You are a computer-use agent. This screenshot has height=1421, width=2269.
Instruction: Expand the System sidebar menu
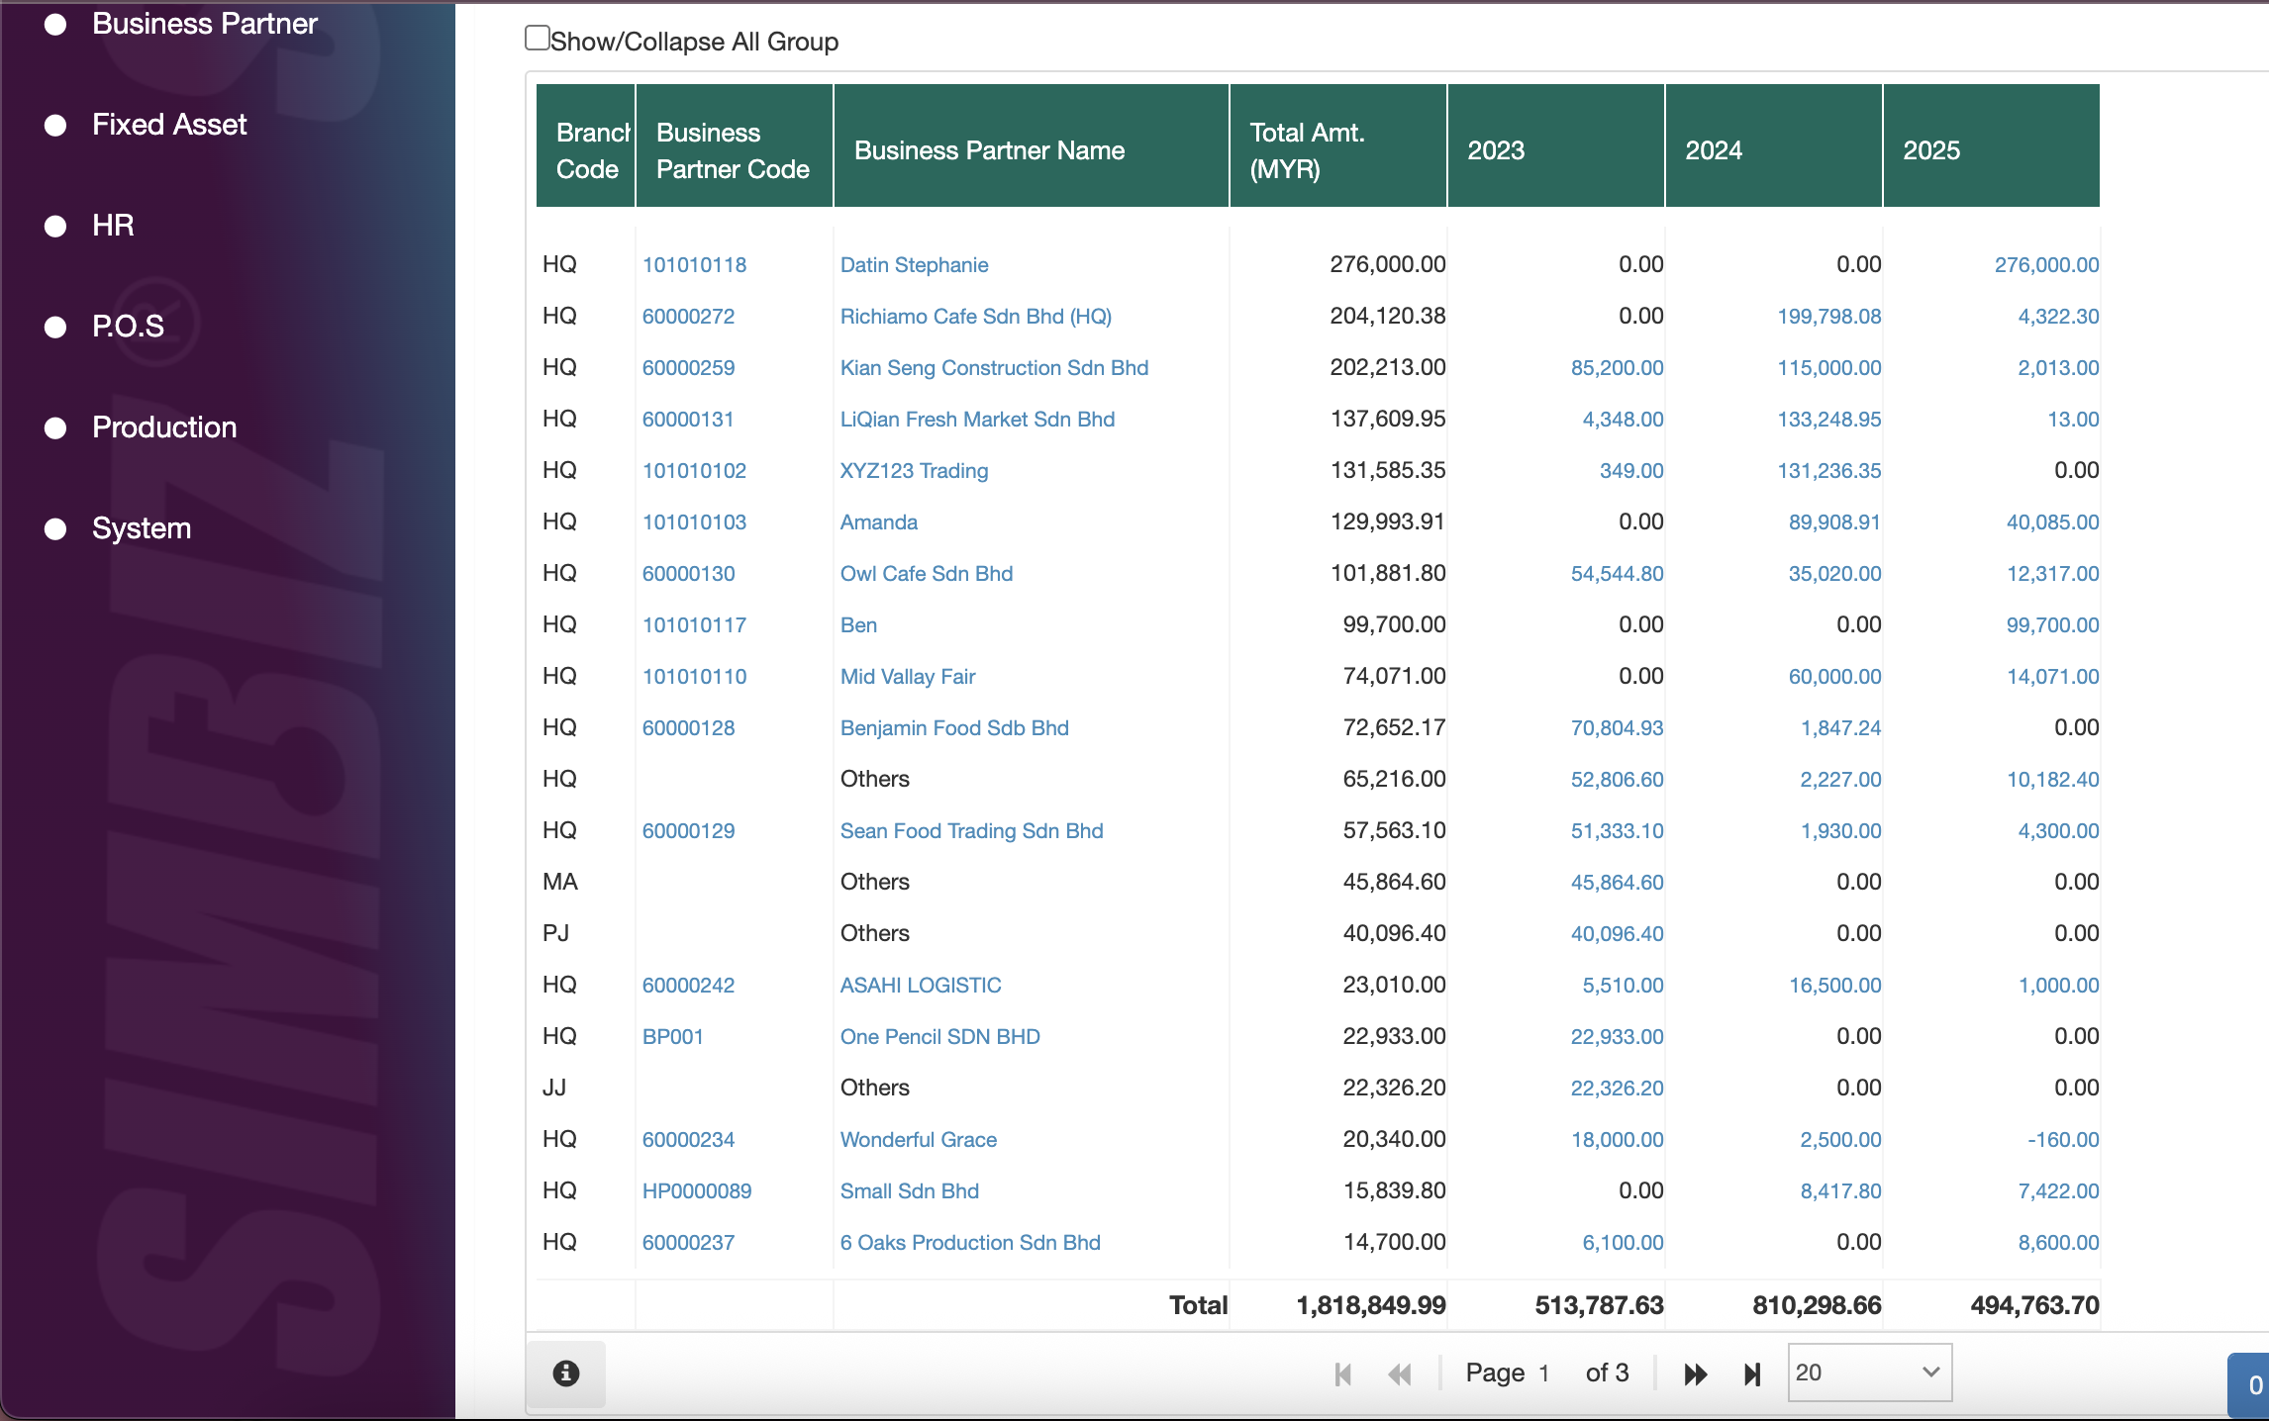[x=142, y=528]
